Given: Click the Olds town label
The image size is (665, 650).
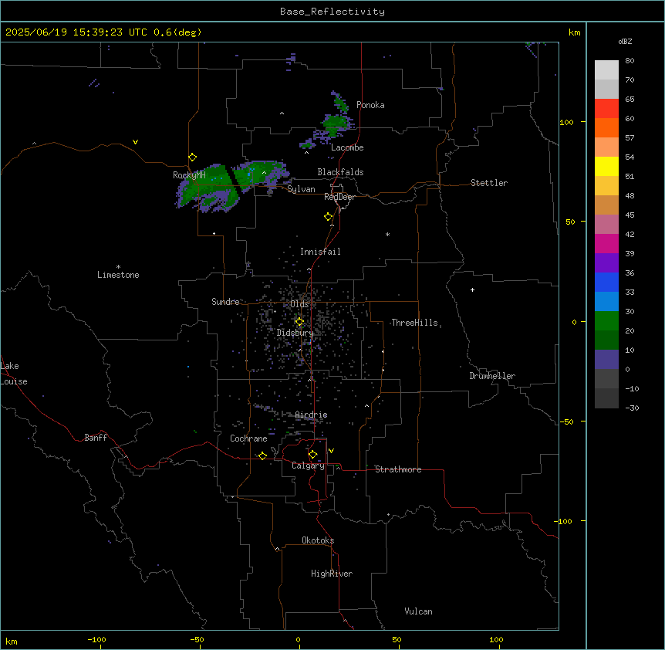Looking at the screenshot, I should point(299,304).
